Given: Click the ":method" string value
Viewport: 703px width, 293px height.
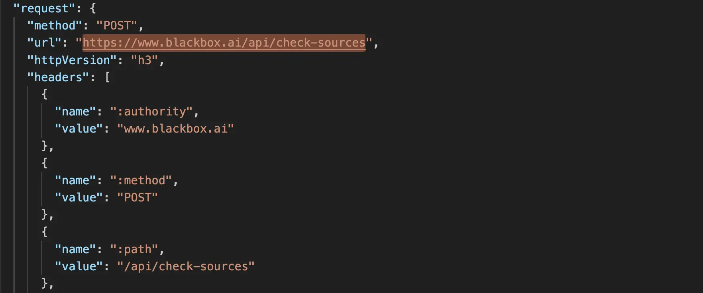Looking at the screenshot, I should pos(141,180).
